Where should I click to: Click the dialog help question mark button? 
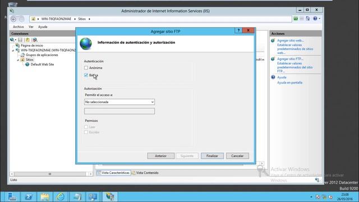pos(238,30)
